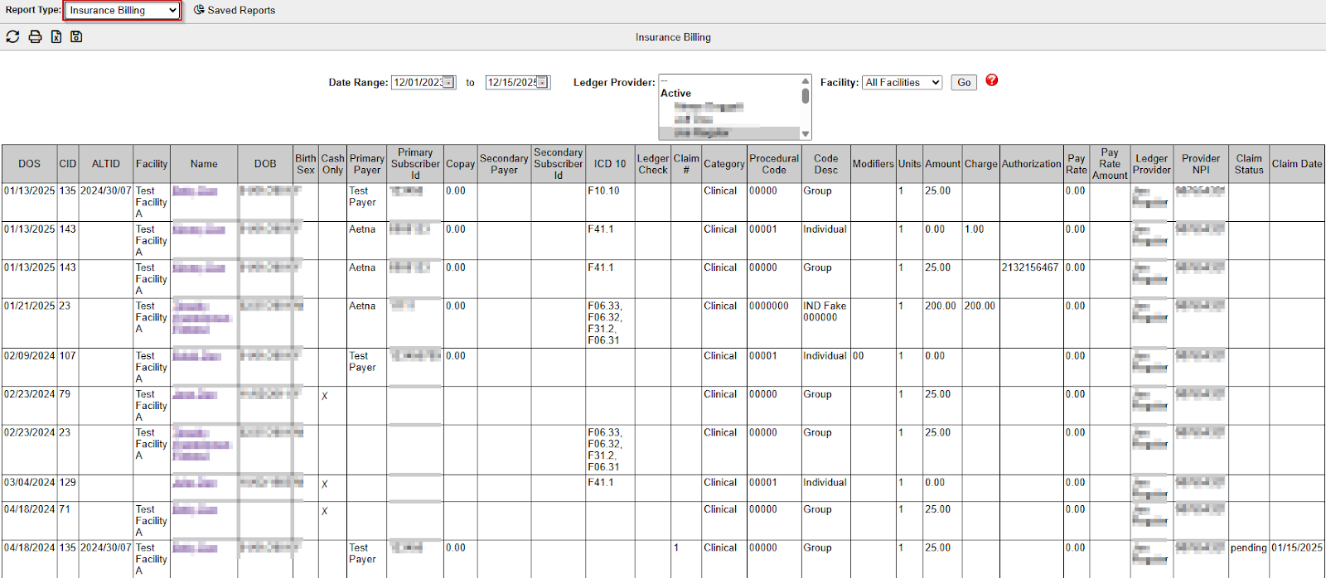This screenshot has height=578, width=1326.
Task: Print the report using printer icon
Action: [35, 36]
